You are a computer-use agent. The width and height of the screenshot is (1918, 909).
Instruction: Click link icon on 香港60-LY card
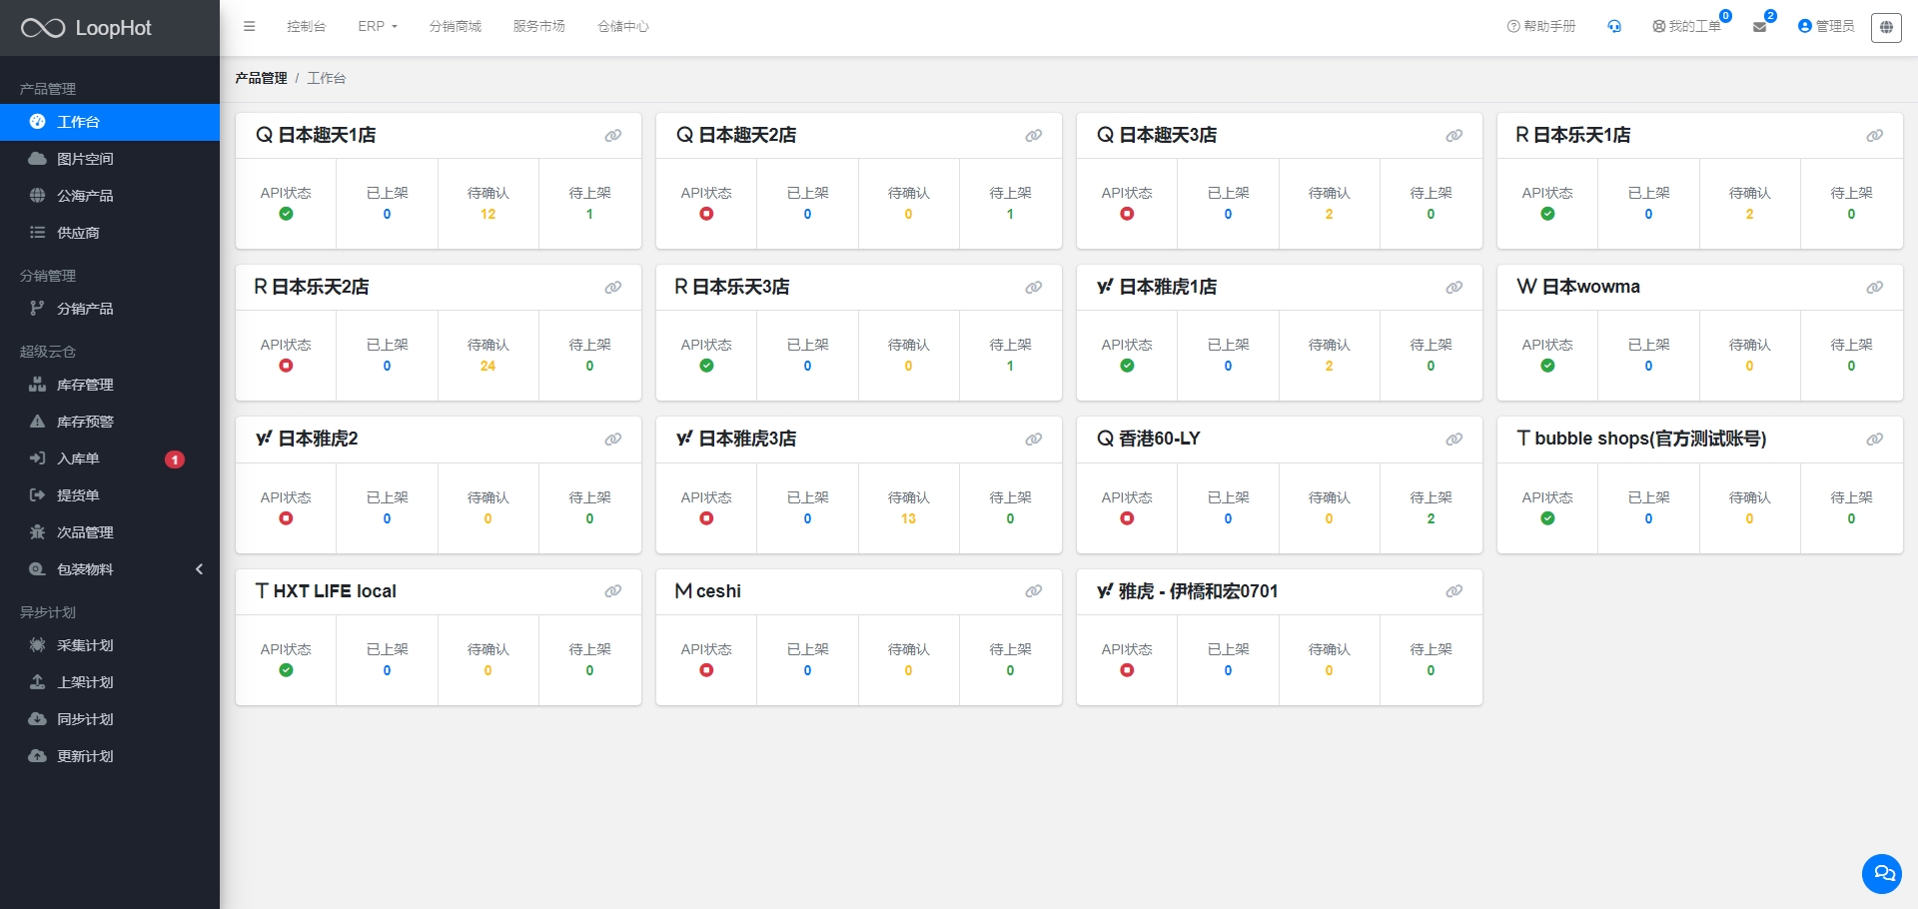pos(1453,440)
